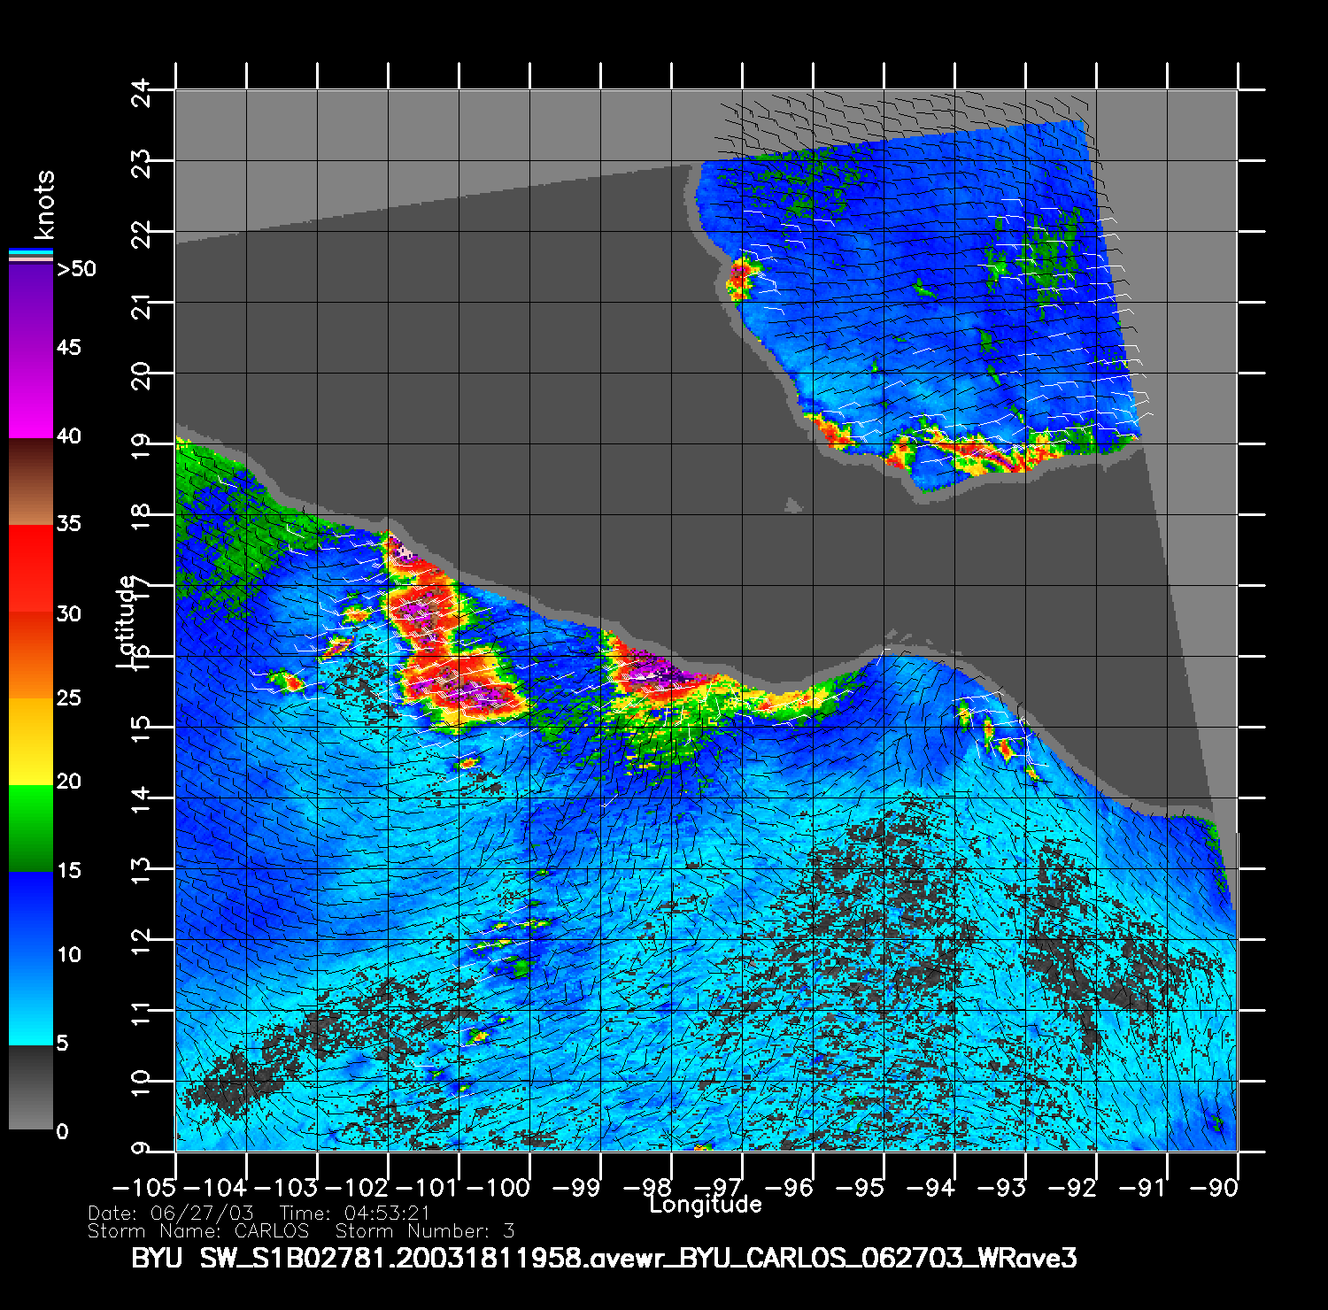Image resolution: width=1328 pixels, height=1310 pixels.
Task: Click the '>50' label on the color scale
Action: [76, 269]
